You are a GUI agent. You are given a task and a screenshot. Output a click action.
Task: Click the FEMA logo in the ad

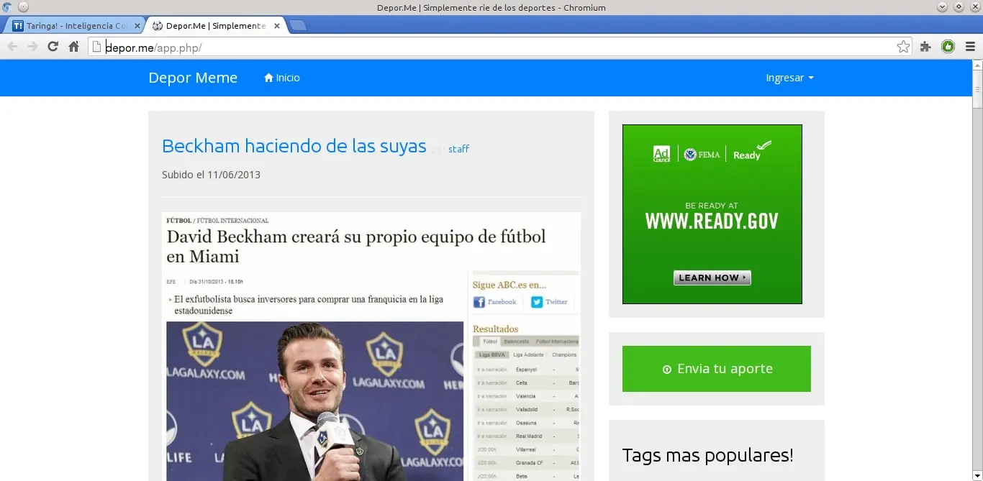(x=702, y=155)
